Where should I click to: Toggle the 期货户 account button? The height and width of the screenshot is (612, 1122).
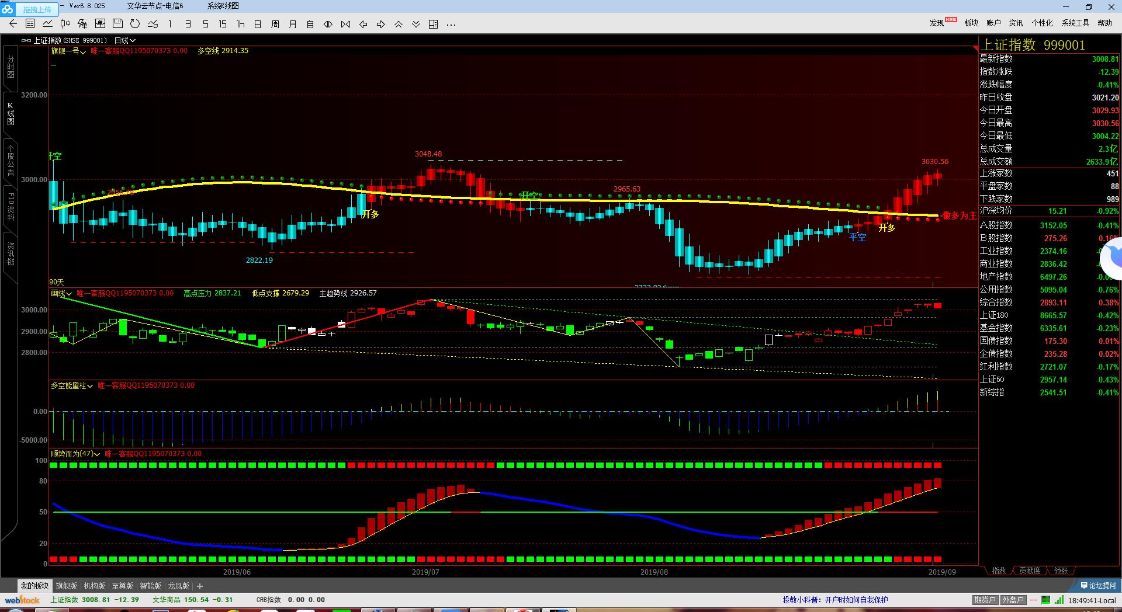click(985, 600)
